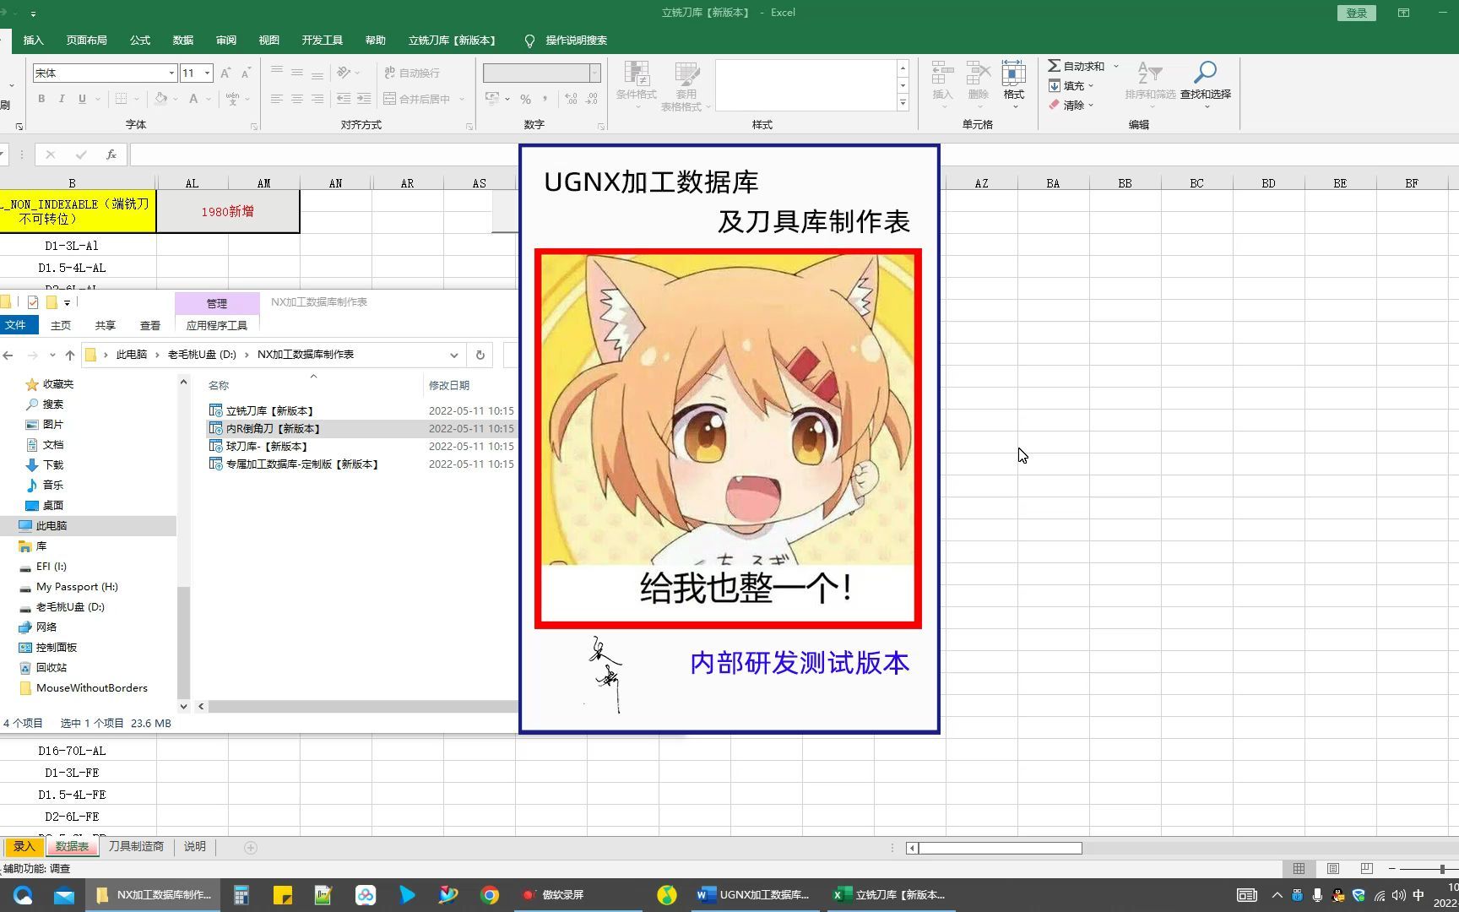Click the decrease decimal icon
Viewport: 1459px width, 912px height.
(x=592, y=99)
